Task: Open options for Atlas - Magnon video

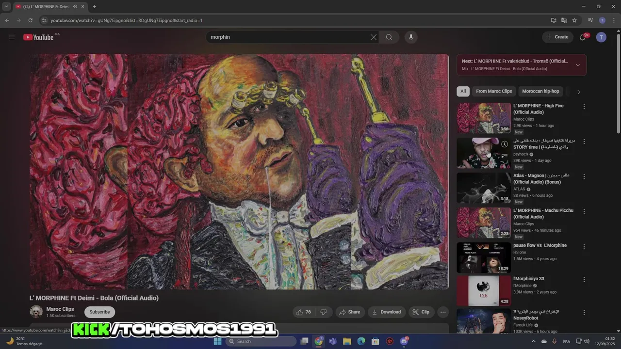Action: tap(584, 176)
